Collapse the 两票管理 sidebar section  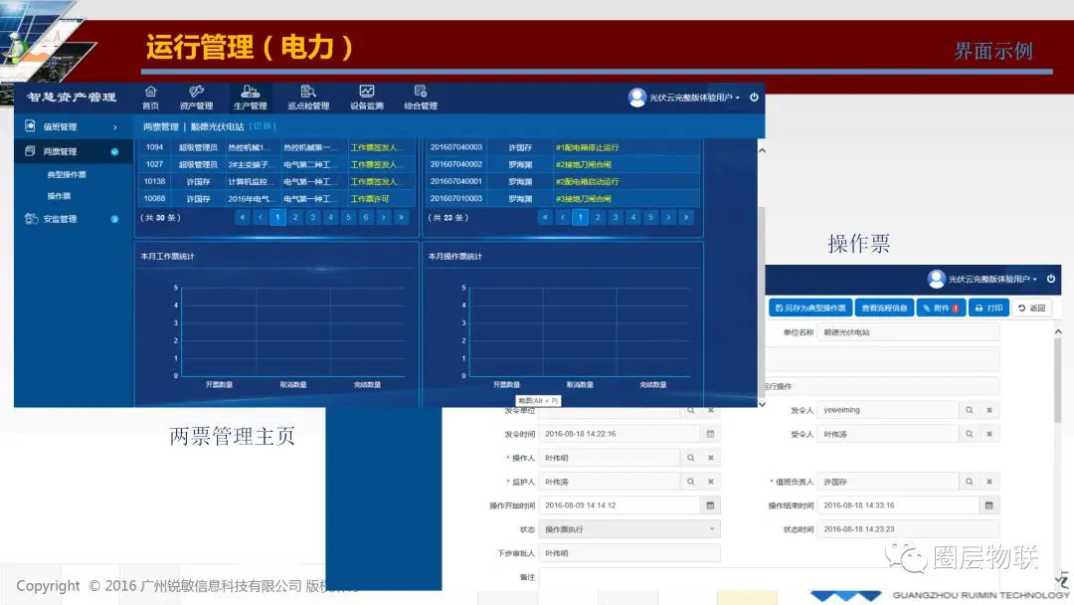pyautogui.click(x=74, y=151)
